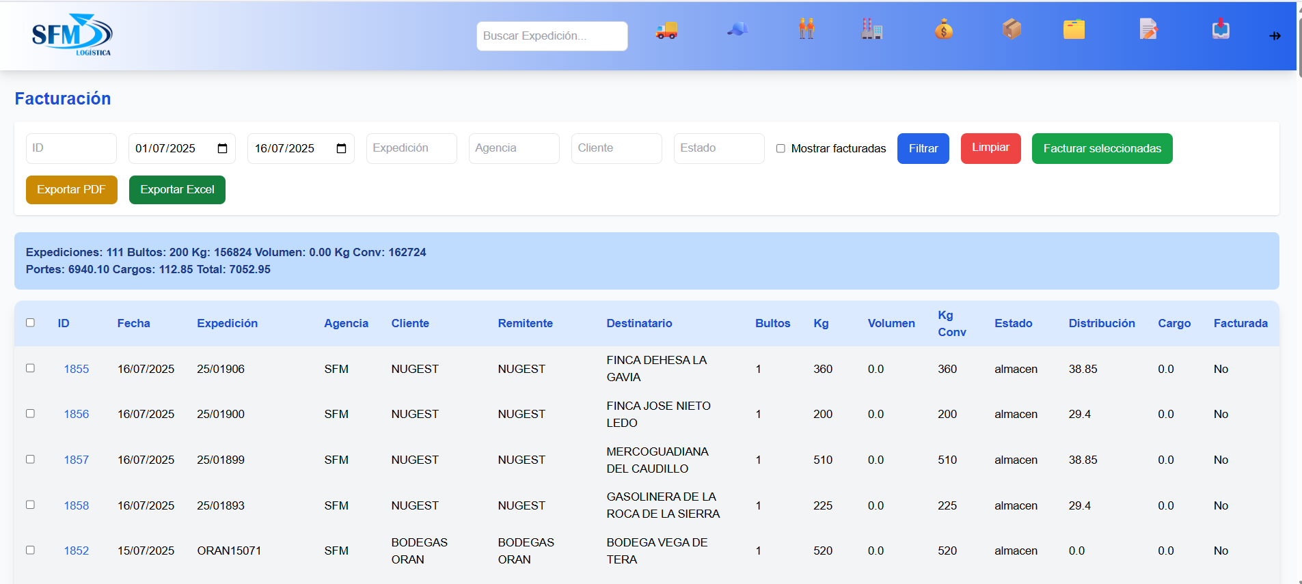Click the Exportar Excel button
The height and width of the screenshot is (584, 1302).
point(177,190)
